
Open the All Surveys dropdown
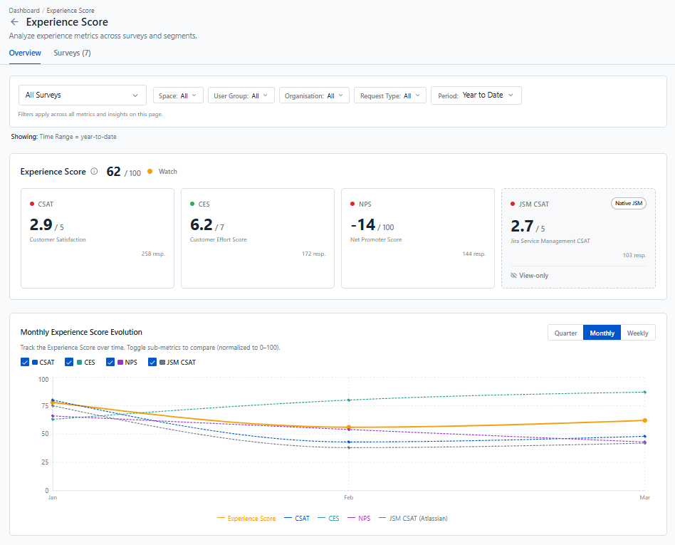click(x=83, y=95)
